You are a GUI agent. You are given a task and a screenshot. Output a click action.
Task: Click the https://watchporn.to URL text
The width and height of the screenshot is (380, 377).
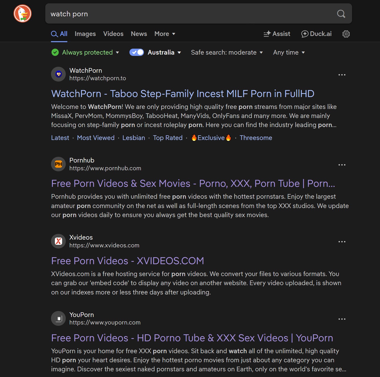(x=98, y=78)
